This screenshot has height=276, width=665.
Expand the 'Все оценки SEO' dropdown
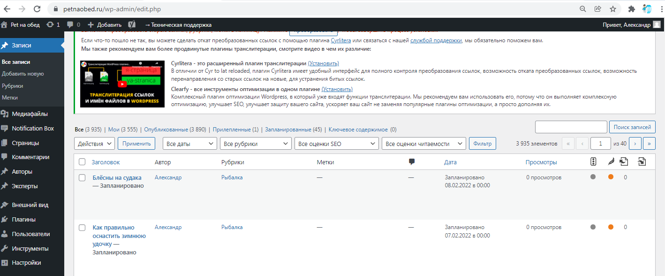coord(336,144)
